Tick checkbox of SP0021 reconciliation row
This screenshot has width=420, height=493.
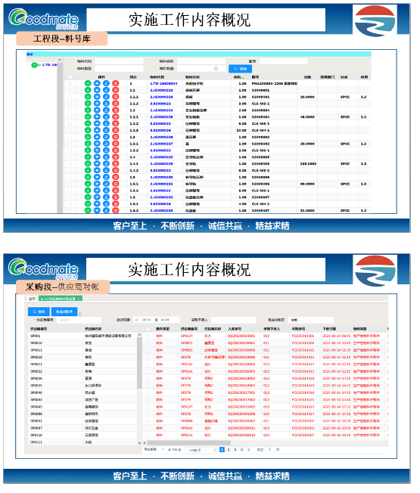148,343
